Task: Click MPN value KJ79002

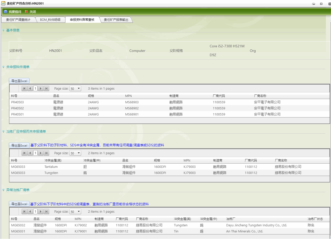Action: point(81,225)
